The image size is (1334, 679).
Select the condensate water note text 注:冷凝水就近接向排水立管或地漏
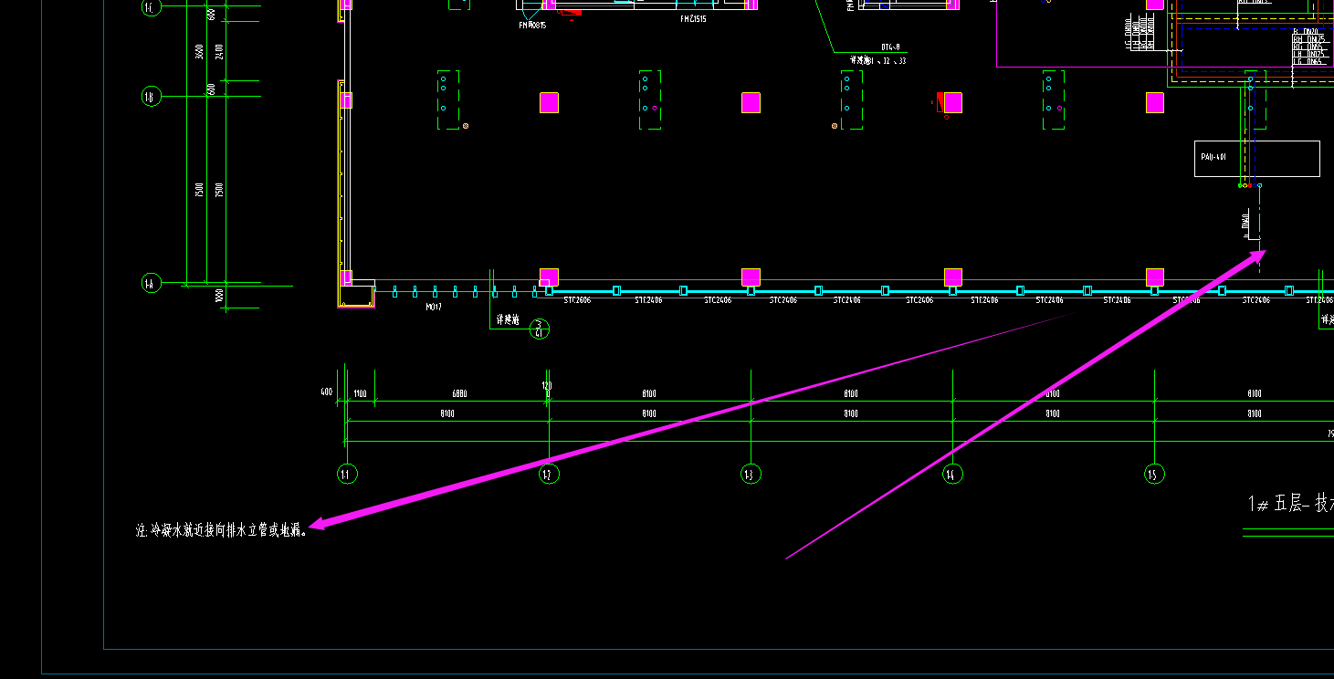tap(222, 529)
